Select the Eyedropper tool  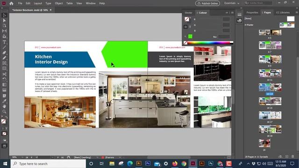pos(4,101)
